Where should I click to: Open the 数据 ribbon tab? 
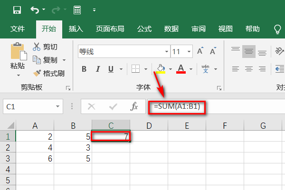pos(171,29)
